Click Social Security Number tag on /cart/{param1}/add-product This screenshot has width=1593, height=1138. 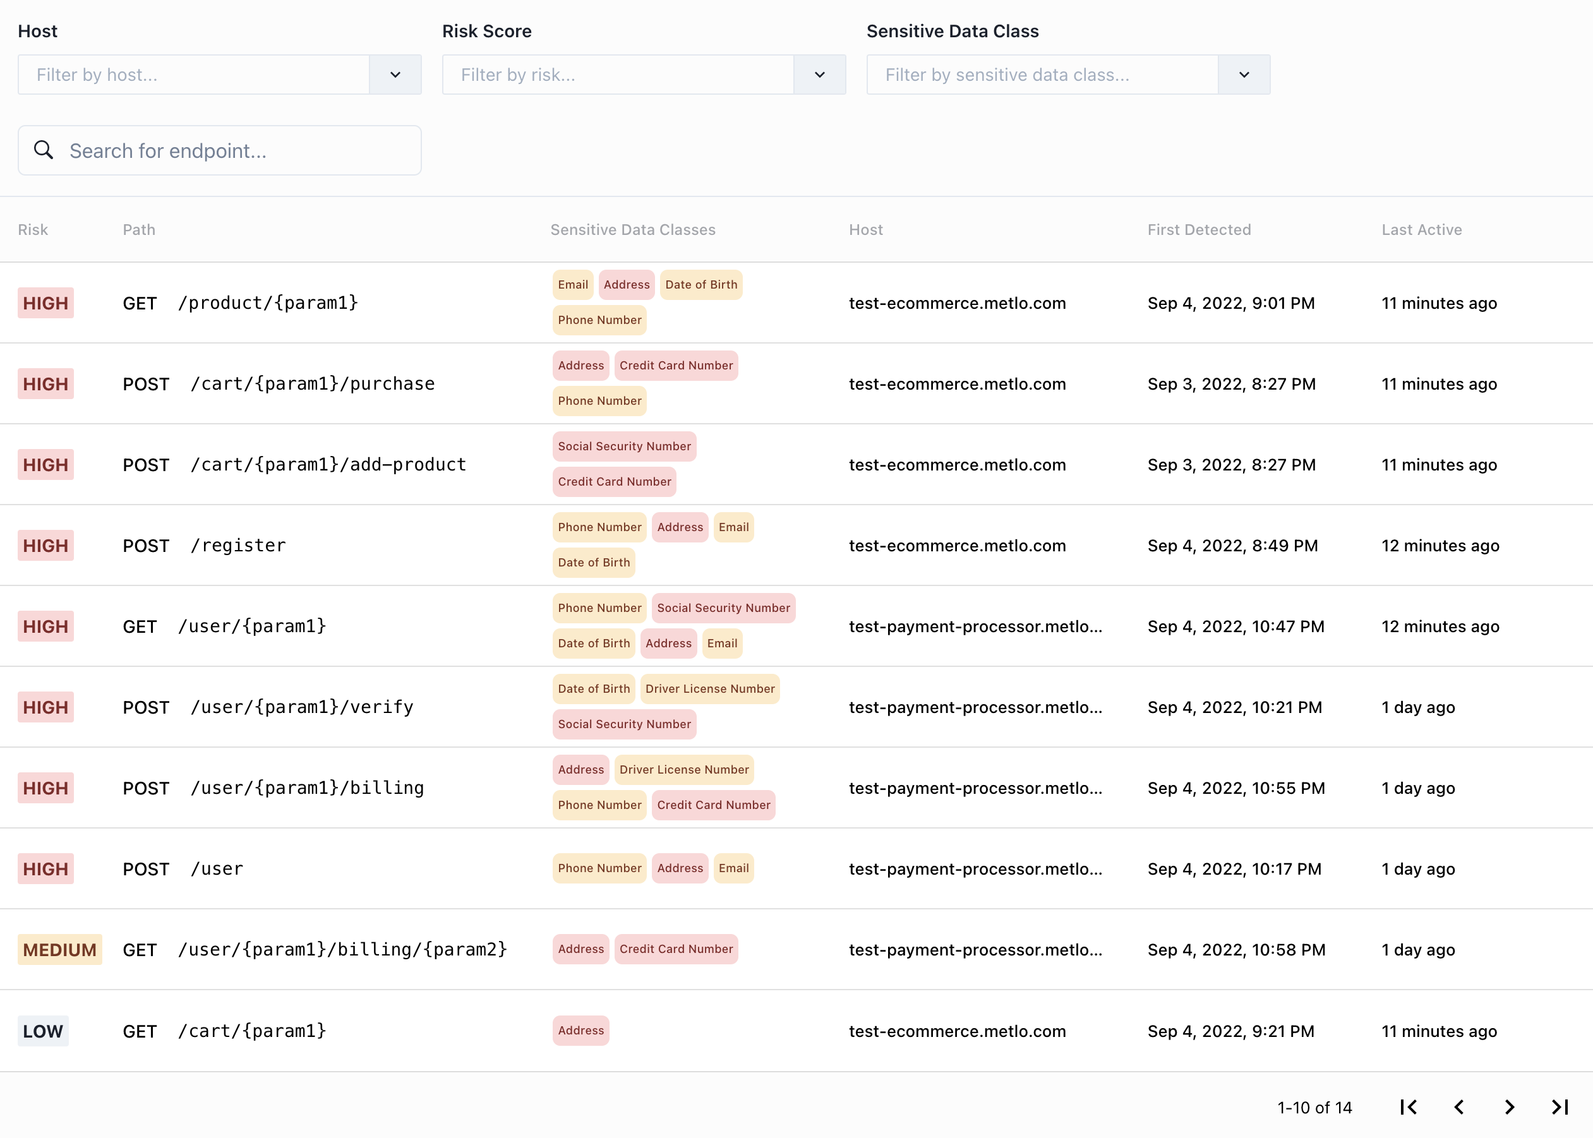[623, 446]
